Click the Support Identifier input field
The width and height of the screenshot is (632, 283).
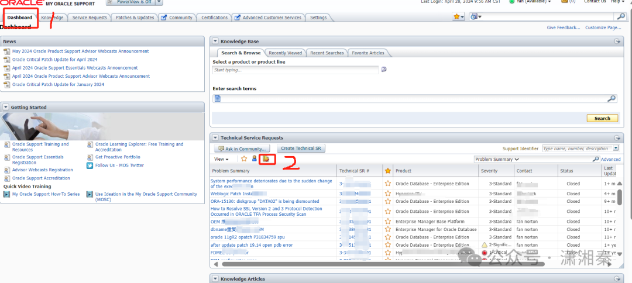[x=577, y=149]
